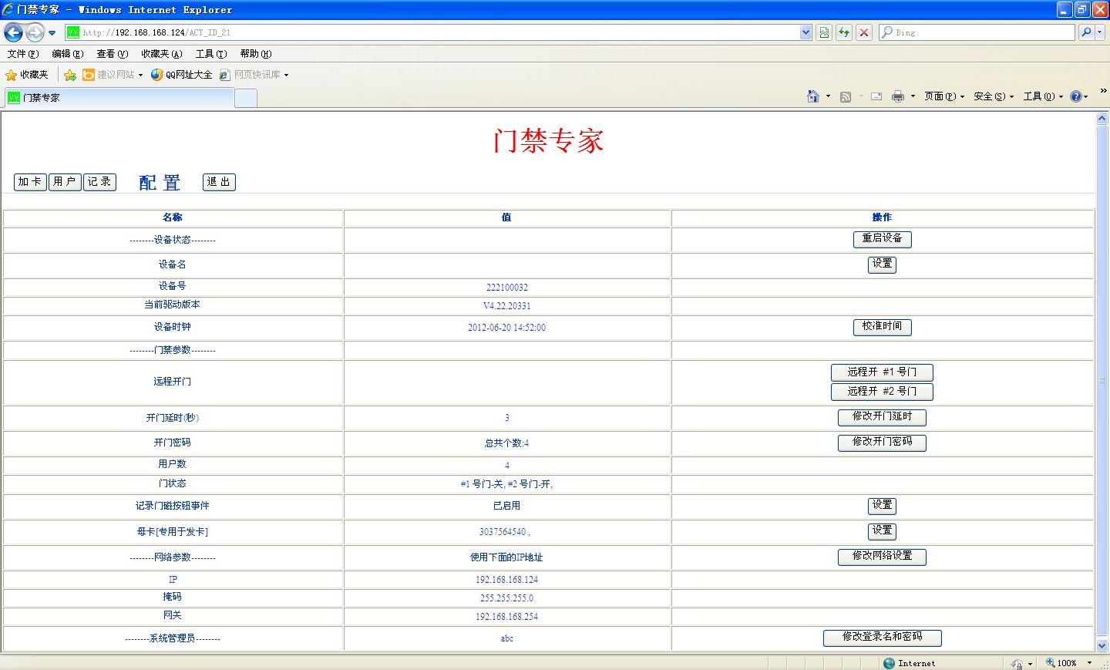The image size is (1110, 670).
Task: Click the 校准时间 button
Action: (882, 327)
